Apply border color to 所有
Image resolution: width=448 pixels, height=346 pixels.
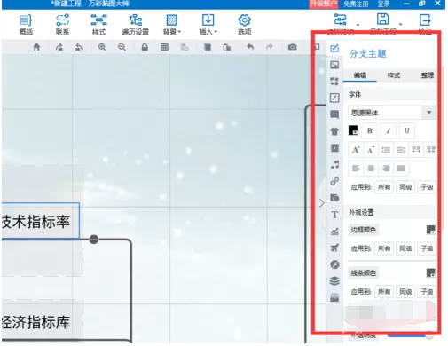point(384,248)
